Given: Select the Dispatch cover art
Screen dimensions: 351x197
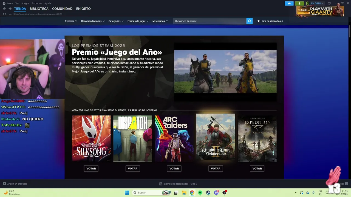Looking at the screenshot, I should point(132,138).
